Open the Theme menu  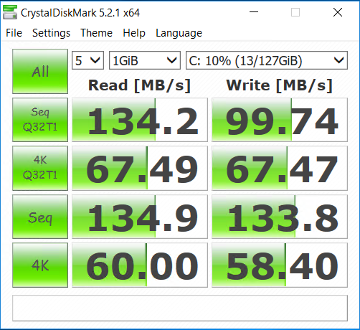pos(96,33)
